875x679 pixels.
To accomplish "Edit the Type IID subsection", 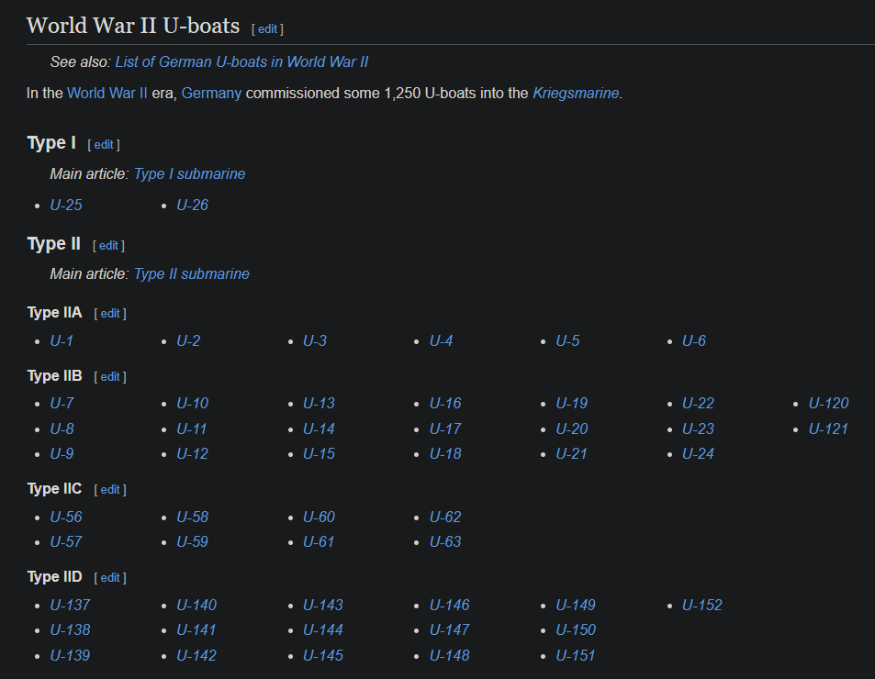I will pos(110,577).
